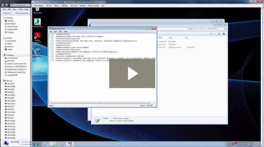The width and height of the screenshot is (264, 147).
Task: Open Videos library
Action: tap(10, 49)
